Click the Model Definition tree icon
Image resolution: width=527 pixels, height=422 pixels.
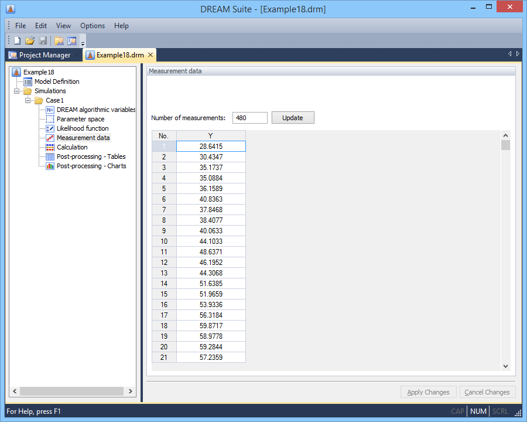click(x=28, y=81)
